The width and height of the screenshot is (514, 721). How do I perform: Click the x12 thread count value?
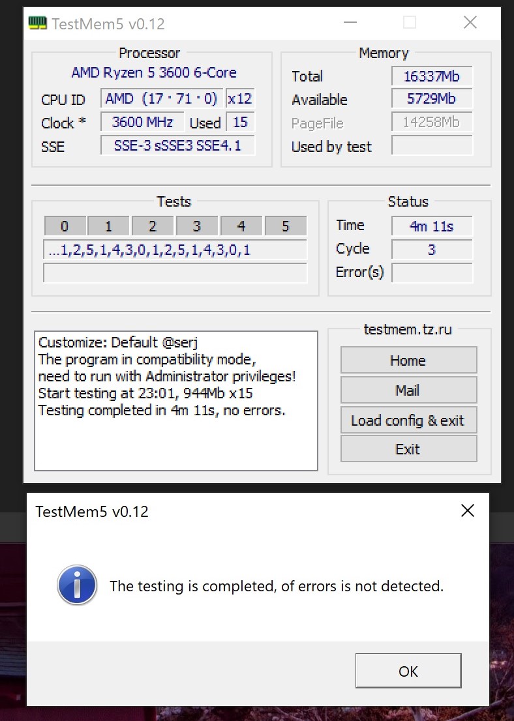(x=240, y=98)
